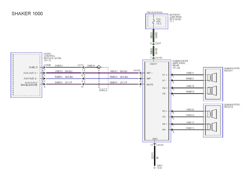This screenshot has width=251, height=175.
Task: Select the 'Hot at all times' note
Action: click(x=154, y=12)
